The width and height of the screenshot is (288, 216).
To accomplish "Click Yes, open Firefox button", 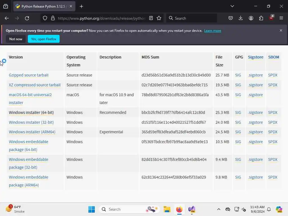I will pyautogui.click(x=44, y=39).
